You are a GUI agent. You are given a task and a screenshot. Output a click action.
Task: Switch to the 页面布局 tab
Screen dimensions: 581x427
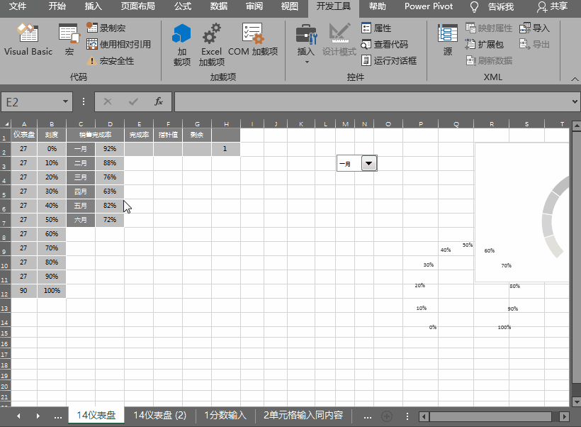coord(138,6)
